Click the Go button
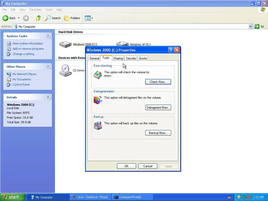 (259, 26)
